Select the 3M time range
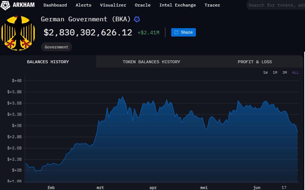 (x=285, y=73)
